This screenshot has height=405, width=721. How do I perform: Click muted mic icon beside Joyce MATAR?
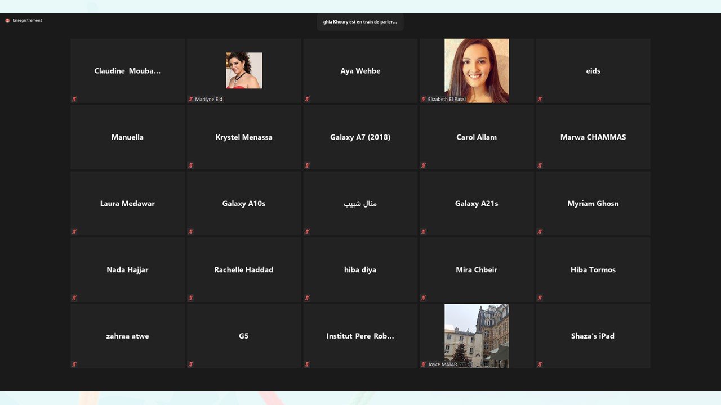424,364
